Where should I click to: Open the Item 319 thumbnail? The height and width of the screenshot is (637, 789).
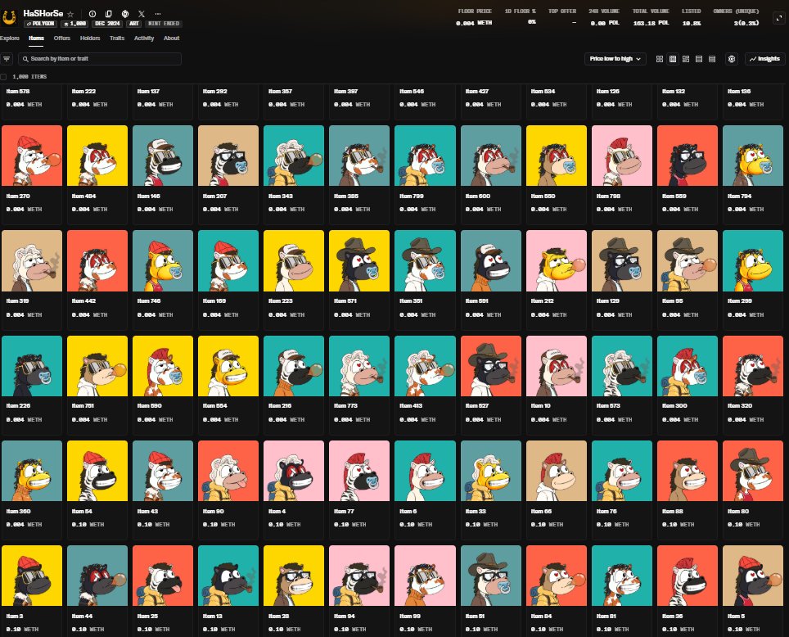pos(32,261)
